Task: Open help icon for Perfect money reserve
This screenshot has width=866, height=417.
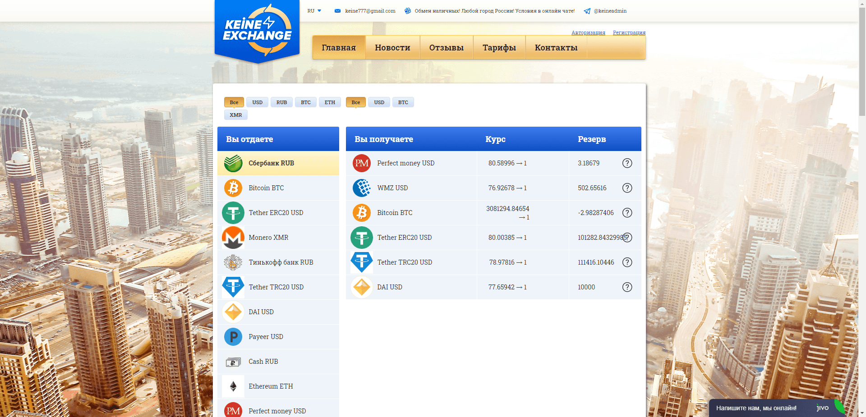Action: point(627,163)
